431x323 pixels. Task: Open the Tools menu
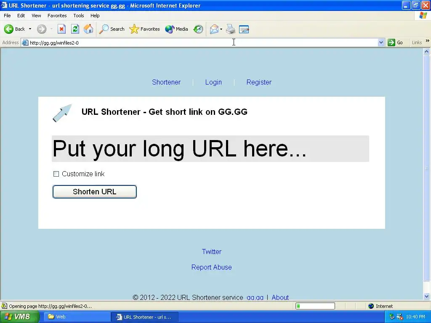click(x=79, y=16)
